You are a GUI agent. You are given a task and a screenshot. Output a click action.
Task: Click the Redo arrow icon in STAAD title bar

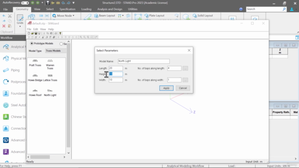[69, 3]
